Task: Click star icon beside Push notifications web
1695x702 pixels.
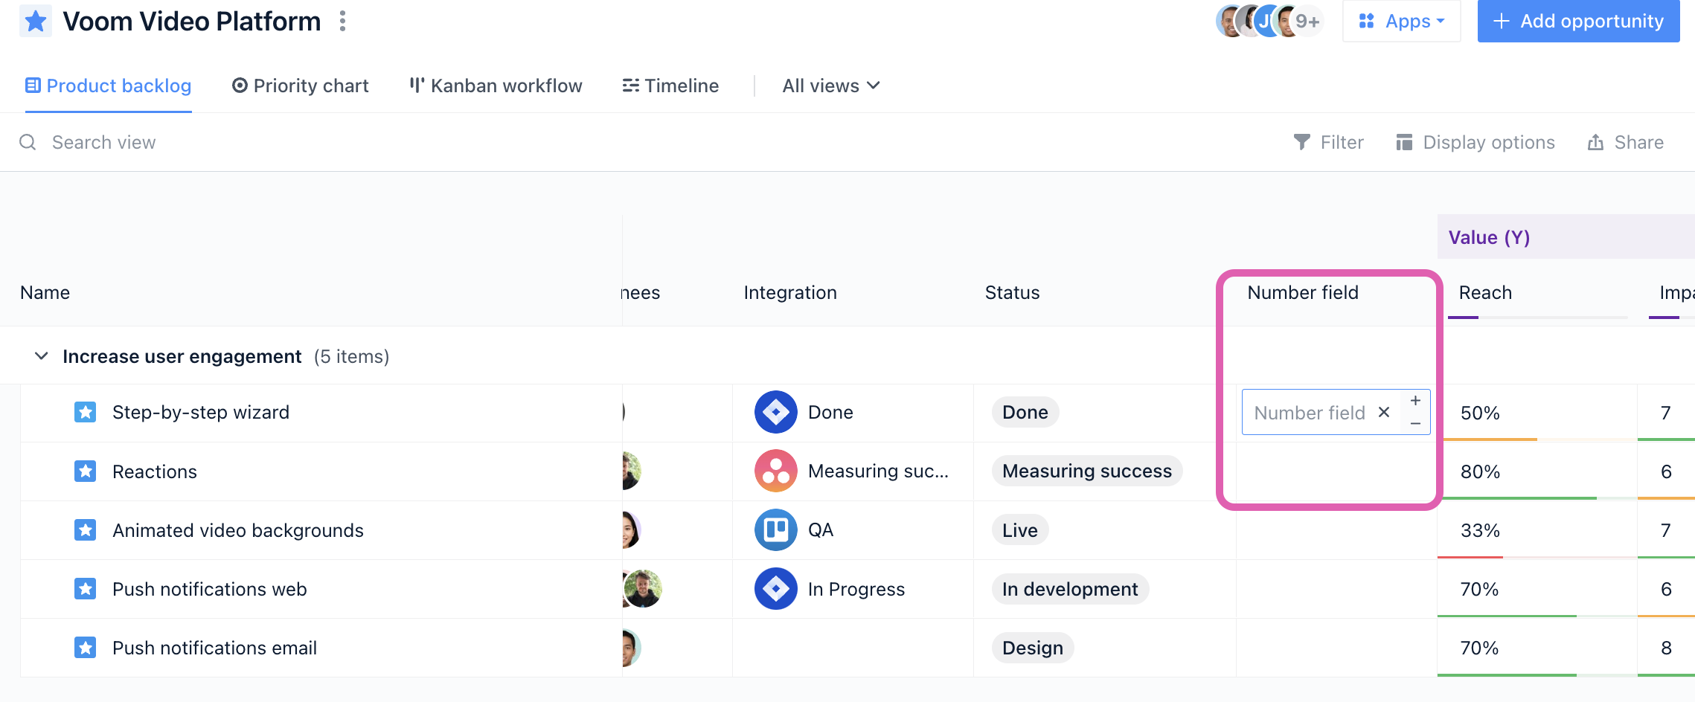Action: (86, 589)
